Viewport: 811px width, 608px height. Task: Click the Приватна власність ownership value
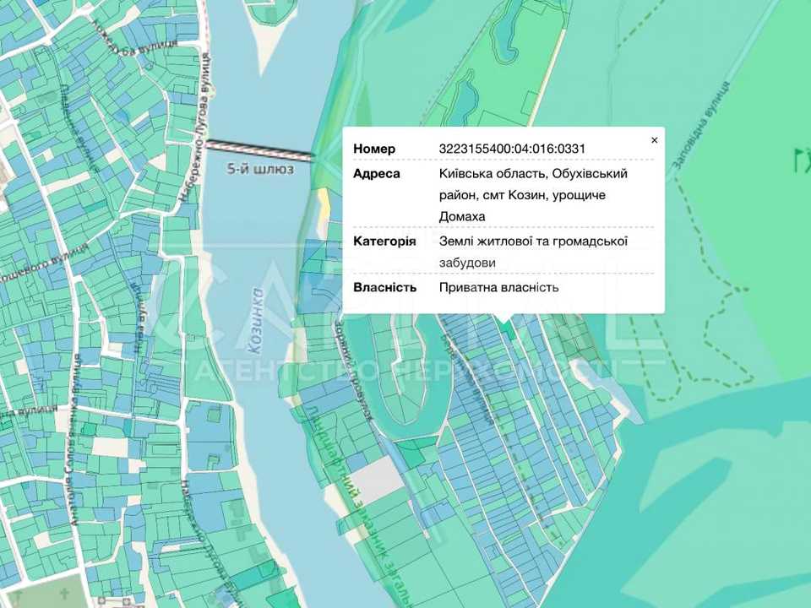tap(498, 287)
